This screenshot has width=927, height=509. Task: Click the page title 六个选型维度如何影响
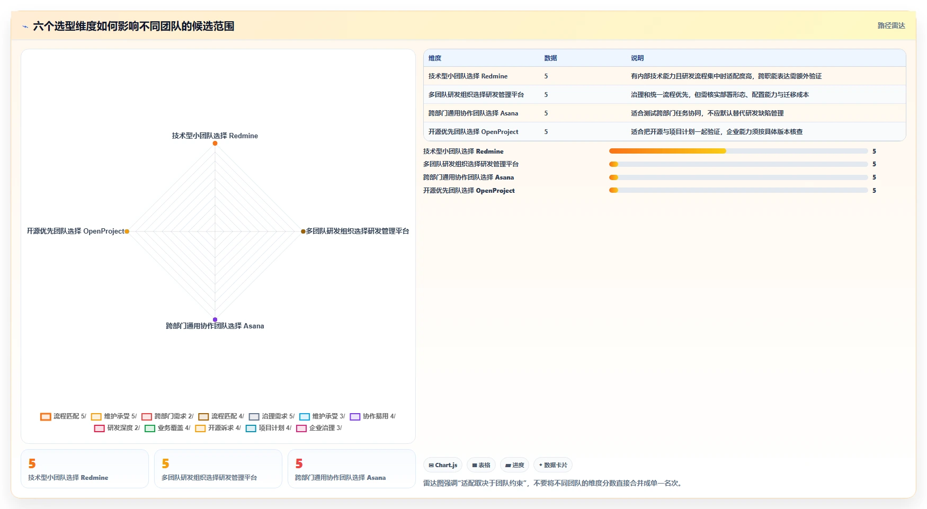(x=133, y=26)
